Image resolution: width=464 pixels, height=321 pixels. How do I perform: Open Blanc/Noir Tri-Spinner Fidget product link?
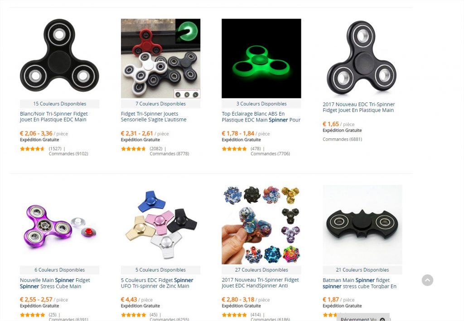[54, 117]
